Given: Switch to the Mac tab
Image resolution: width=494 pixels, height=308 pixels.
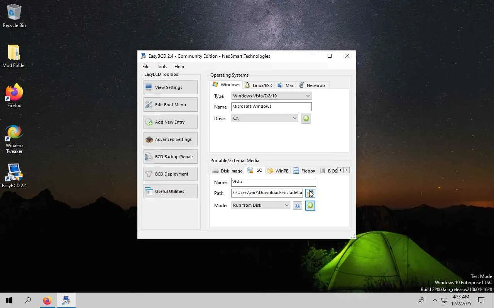Looking at the screenshot, I should 286,85.
